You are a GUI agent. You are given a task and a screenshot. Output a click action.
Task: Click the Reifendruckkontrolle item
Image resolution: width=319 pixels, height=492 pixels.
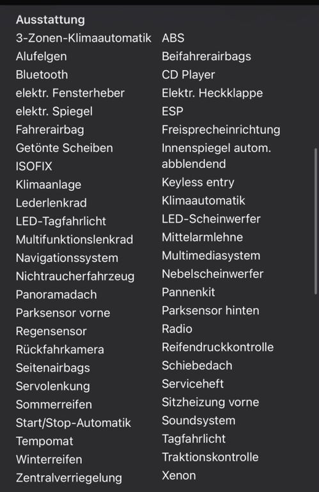click(218, 347)
